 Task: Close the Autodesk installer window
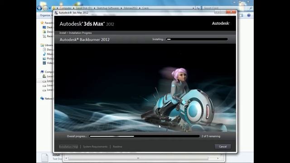[231, 12]
